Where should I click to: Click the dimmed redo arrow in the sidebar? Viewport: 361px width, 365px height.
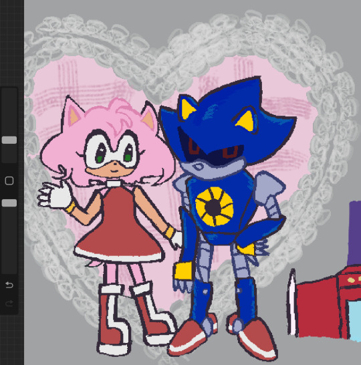(9, 303)
